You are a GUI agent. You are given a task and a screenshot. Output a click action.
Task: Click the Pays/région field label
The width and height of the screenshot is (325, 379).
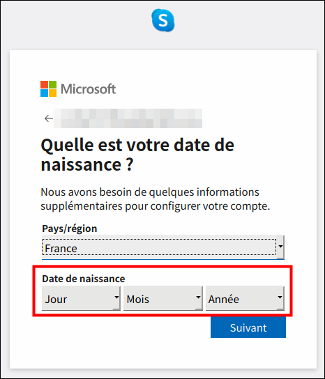pos(70,229)
